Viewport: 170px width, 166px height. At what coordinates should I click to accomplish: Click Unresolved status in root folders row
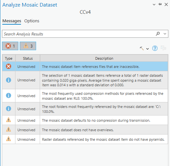[x=26, y=109]
